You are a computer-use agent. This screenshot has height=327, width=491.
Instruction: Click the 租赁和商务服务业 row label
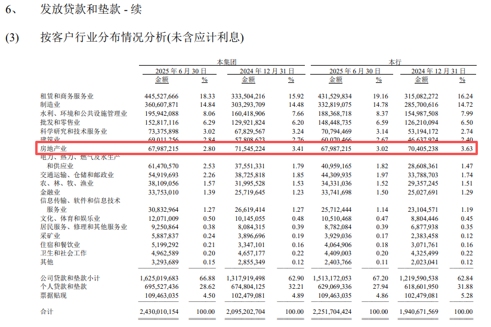[67, 96]
